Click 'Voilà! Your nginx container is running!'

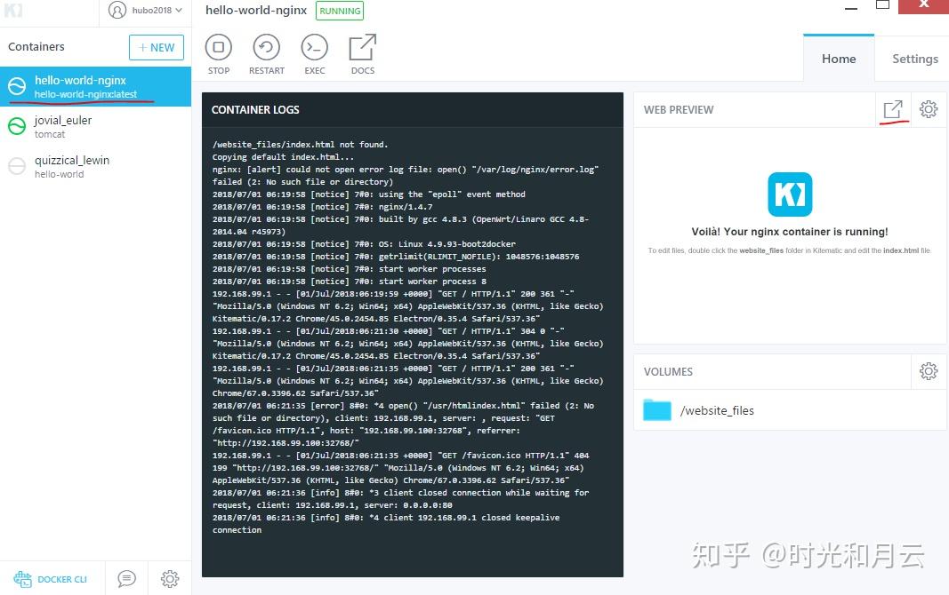(790, 232)
